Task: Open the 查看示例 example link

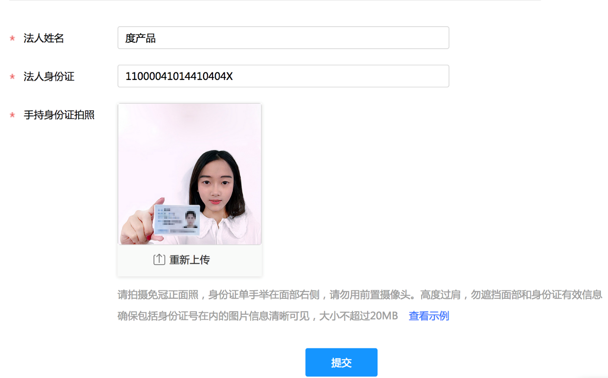Action: [x=428, y=316]
